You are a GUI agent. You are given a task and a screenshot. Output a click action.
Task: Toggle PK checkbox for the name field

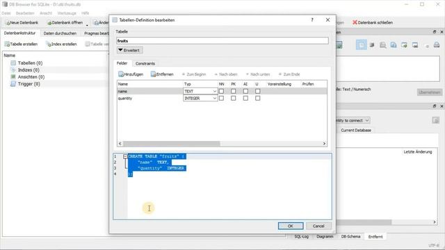pyautogui.click(x=234, y=91)
